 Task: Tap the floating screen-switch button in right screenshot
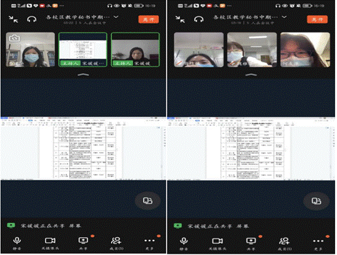point(316,201)
